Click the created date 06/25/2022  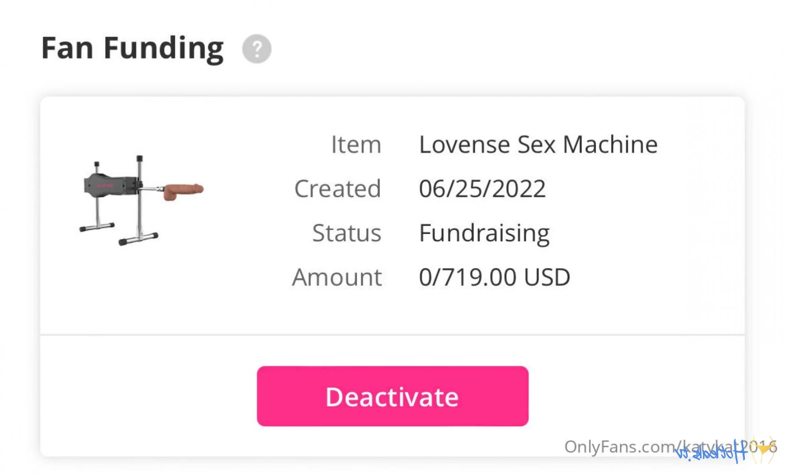pyautogui.click(x=482, y=189)
